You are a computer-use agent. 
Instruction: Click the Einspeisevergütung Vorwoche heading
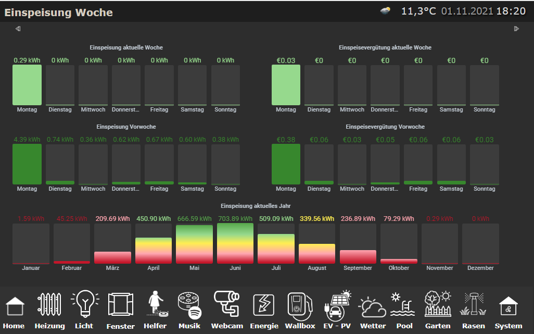[x=385, y=127]
